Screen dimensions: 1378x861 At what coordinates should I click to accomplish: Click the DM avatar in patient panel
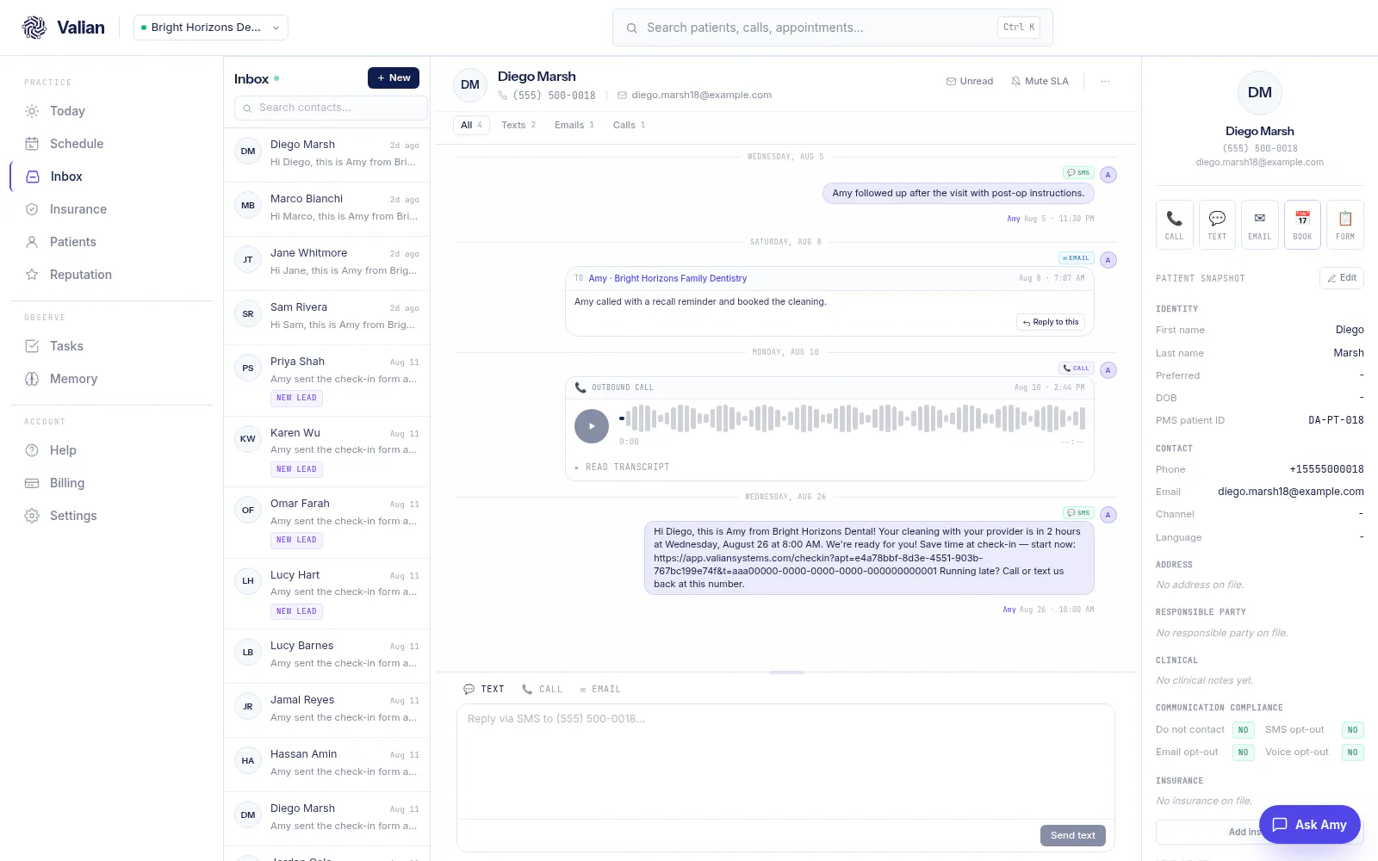pos(1259,93)
